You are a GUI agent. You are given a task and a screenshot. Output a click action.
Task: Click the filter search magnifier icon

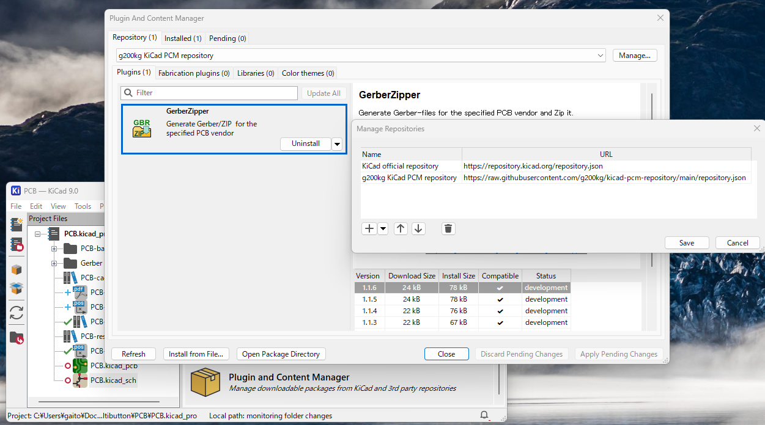pos(128,93)
